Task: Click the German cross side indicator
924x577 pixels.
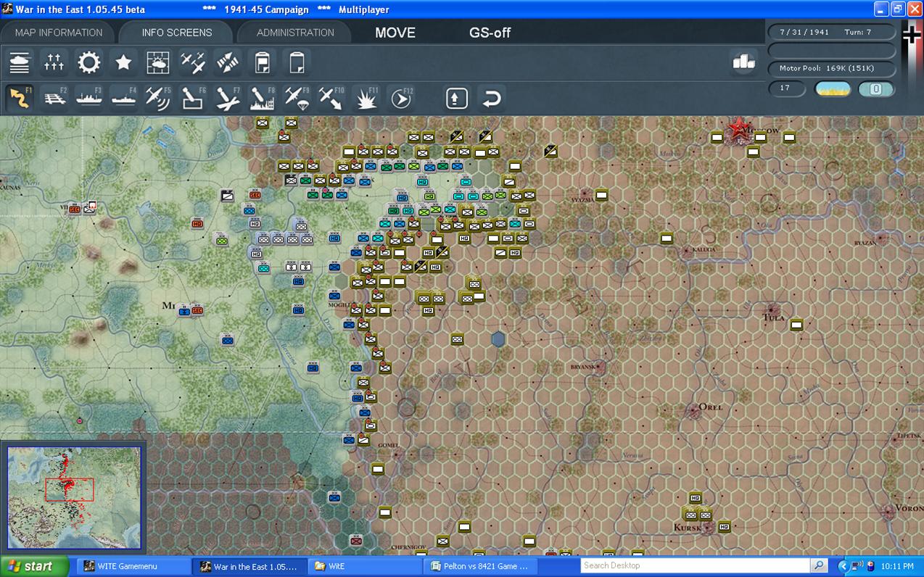Action: [912, 35]
